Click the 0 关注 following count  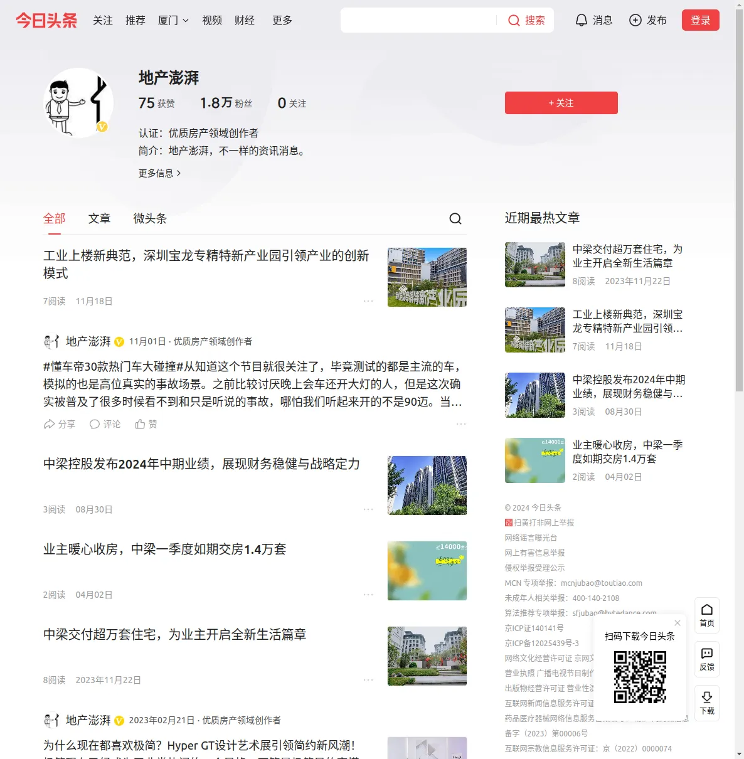[292, 103]
